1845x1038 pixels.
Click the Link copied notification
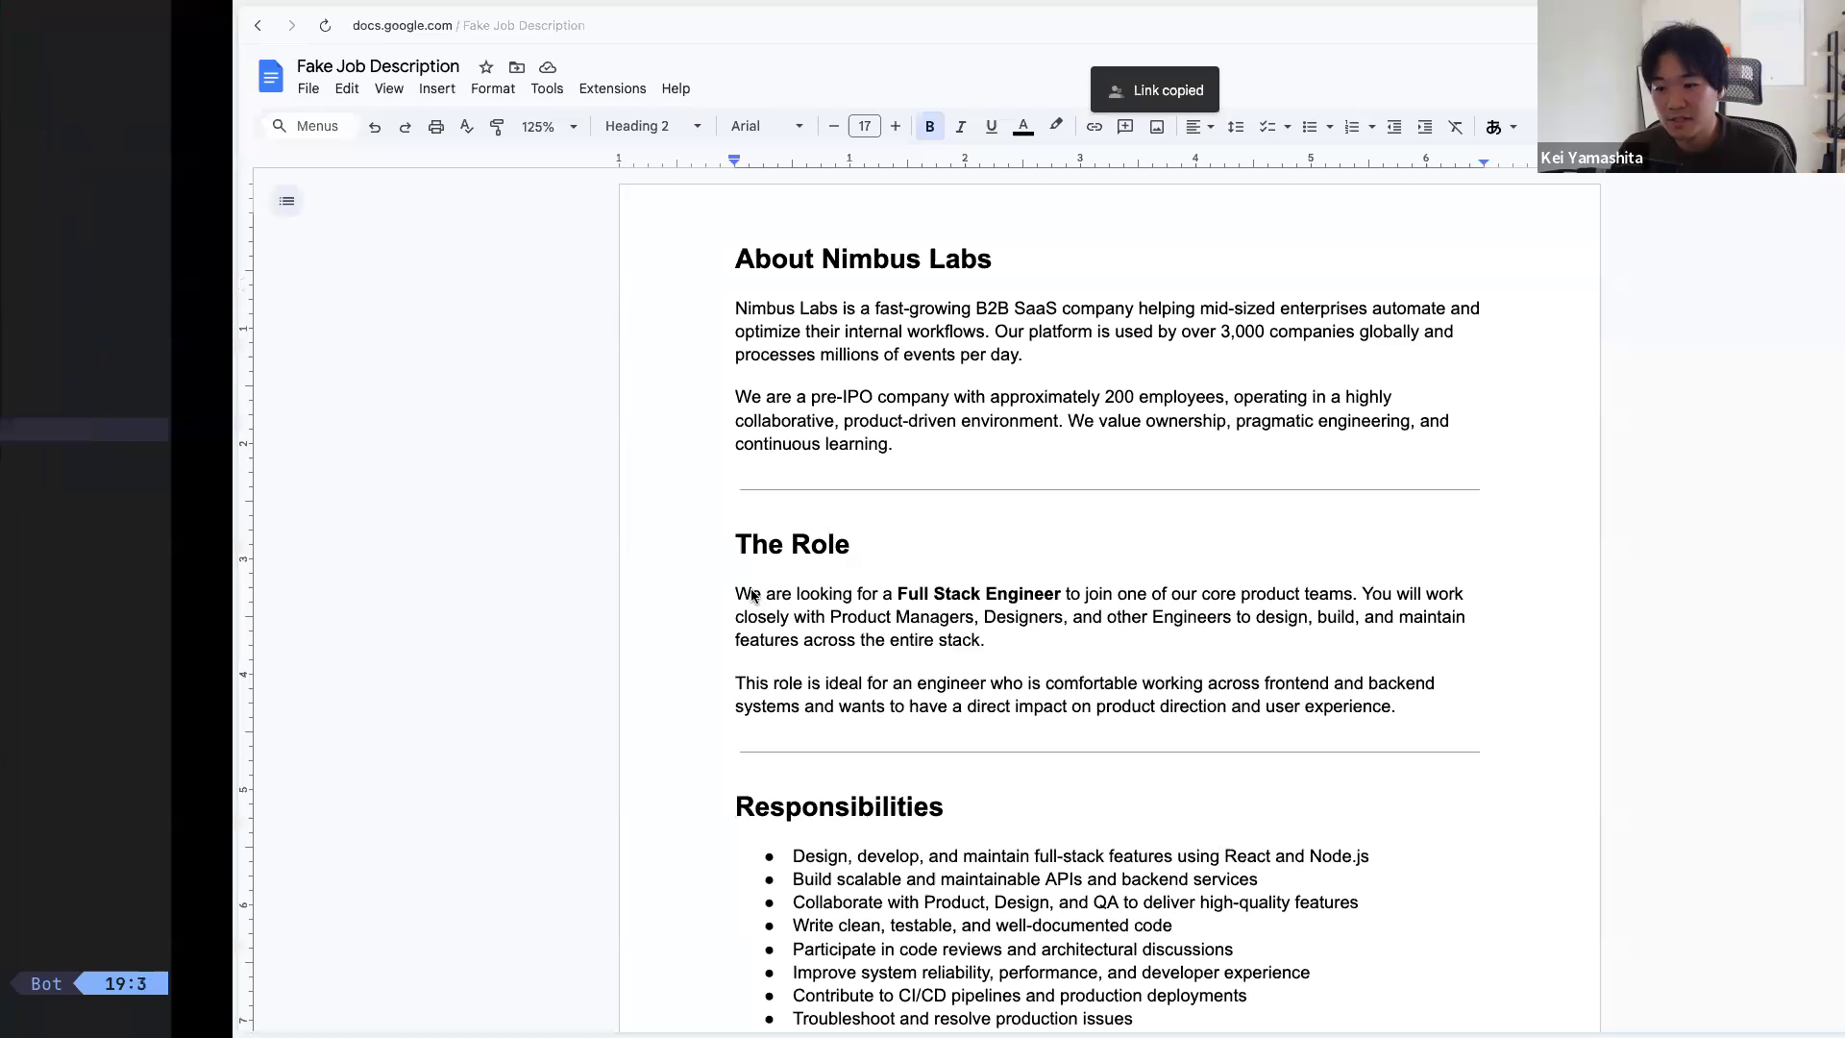(1155, 89)
